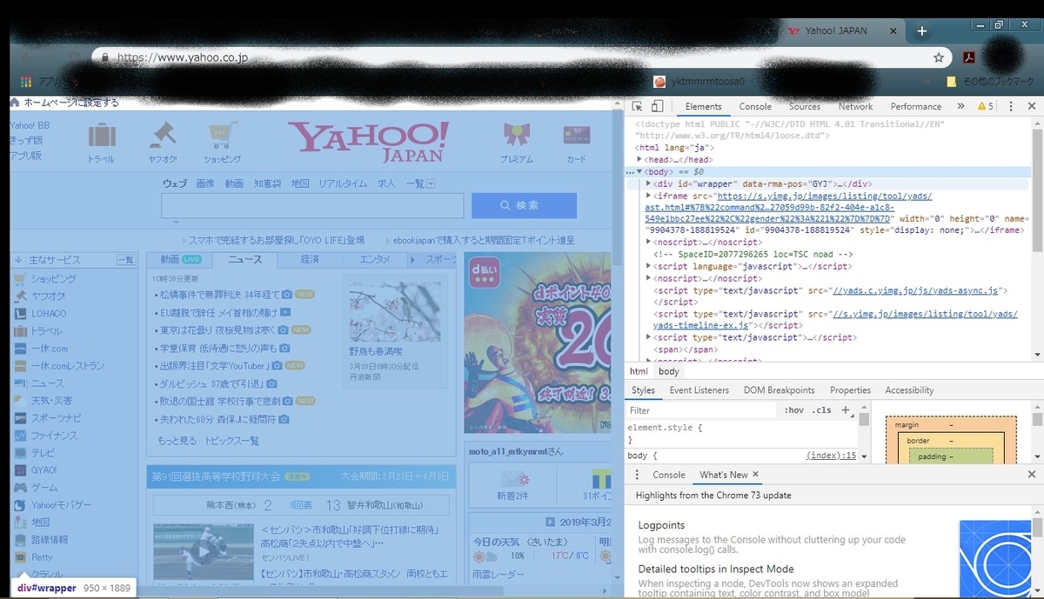Open the DevTools three-dot customize menu
This screenshot has height=599, width=1044.
click(1011, 106)
